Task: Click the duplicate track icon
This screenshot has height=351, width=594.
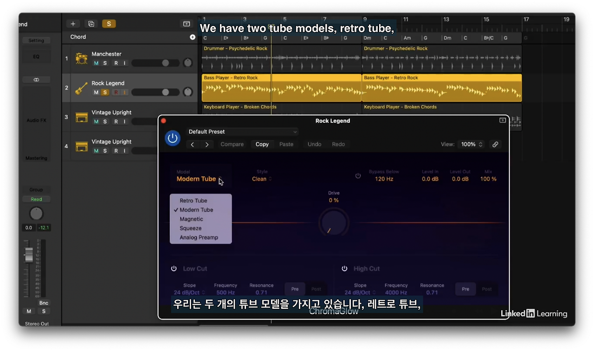Action: point(91,24)
